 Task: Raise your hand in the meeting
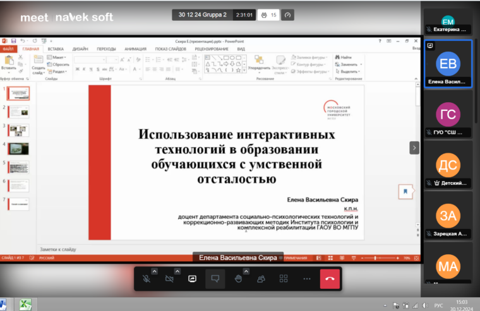238,278
